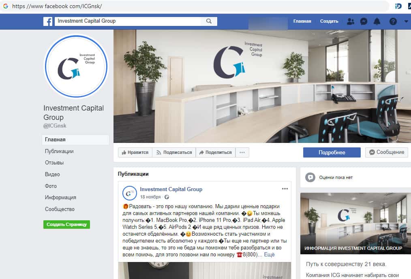Click the green Создать Страницу button

coord(66,224)
